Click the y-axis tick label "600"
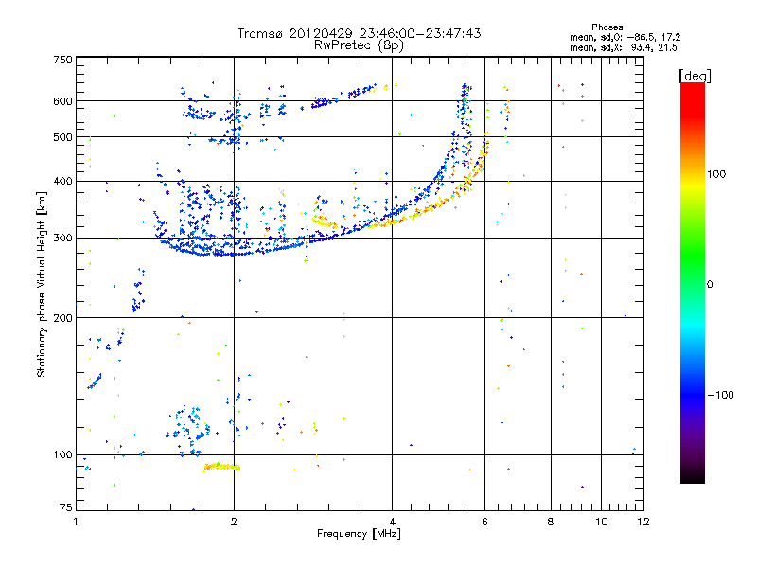 point(62,101)
